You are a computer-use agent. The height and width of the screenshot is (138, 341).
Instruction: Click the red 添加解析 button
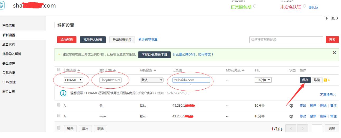coord(67,40)
